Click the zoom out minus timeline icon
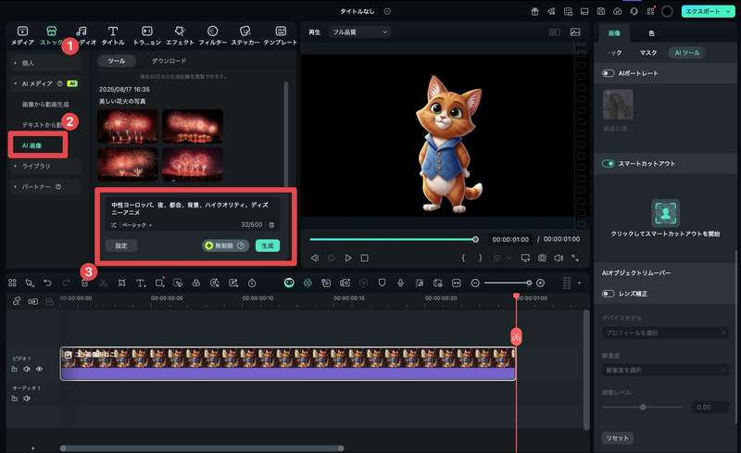The image size is (741, 453). point(475,283)
